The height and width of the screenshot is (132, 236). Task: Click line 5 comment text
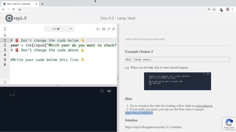pos(47,60)
